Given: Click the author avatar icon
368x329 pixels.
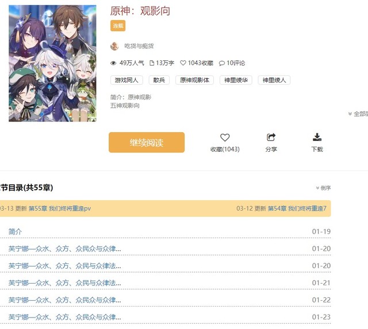Looking at the screenshot, I should pyautogui.click(x=114, y=46).
